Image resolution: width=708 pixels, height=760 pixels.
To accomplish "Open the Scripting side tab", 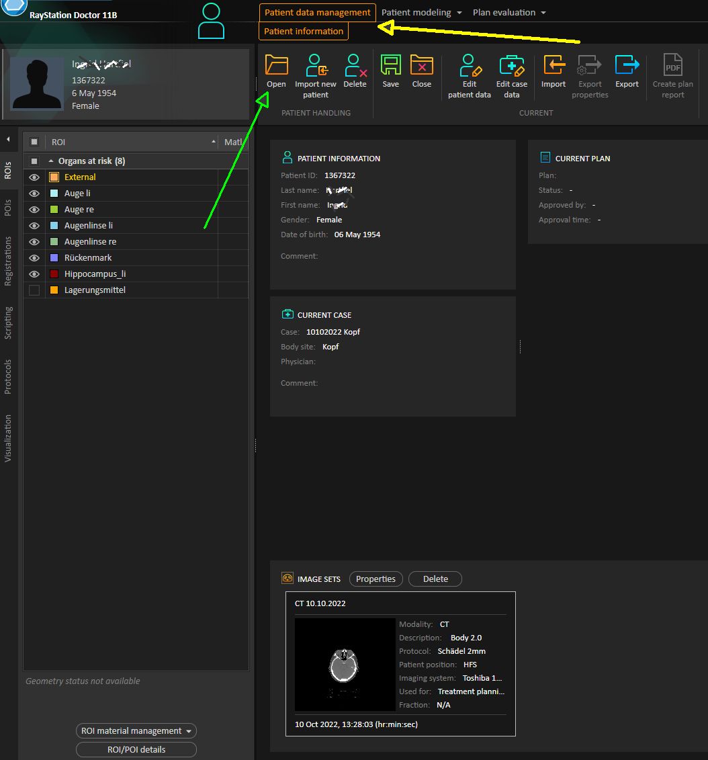I will [8, 323].
